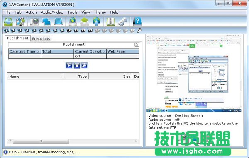This screenshot has width=249, height=158.
Task: Click the scrollbar right arrow
Action: coord(136,141)
